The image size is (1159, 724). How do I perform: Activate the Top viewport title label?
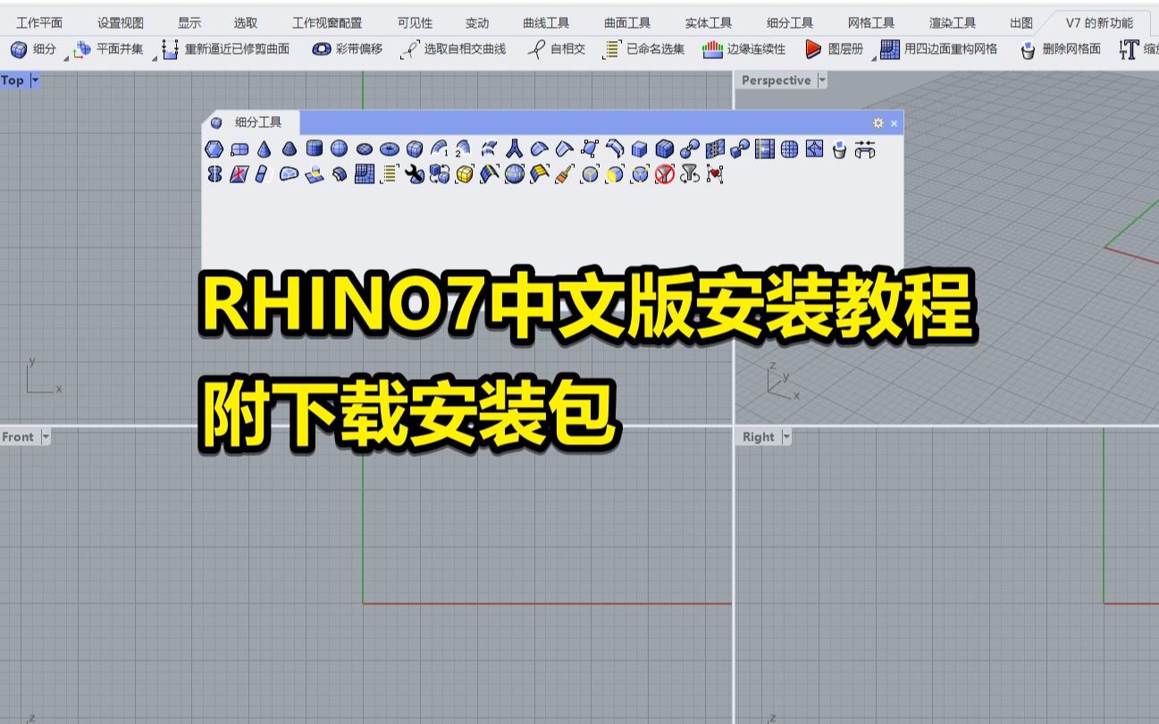13,80
